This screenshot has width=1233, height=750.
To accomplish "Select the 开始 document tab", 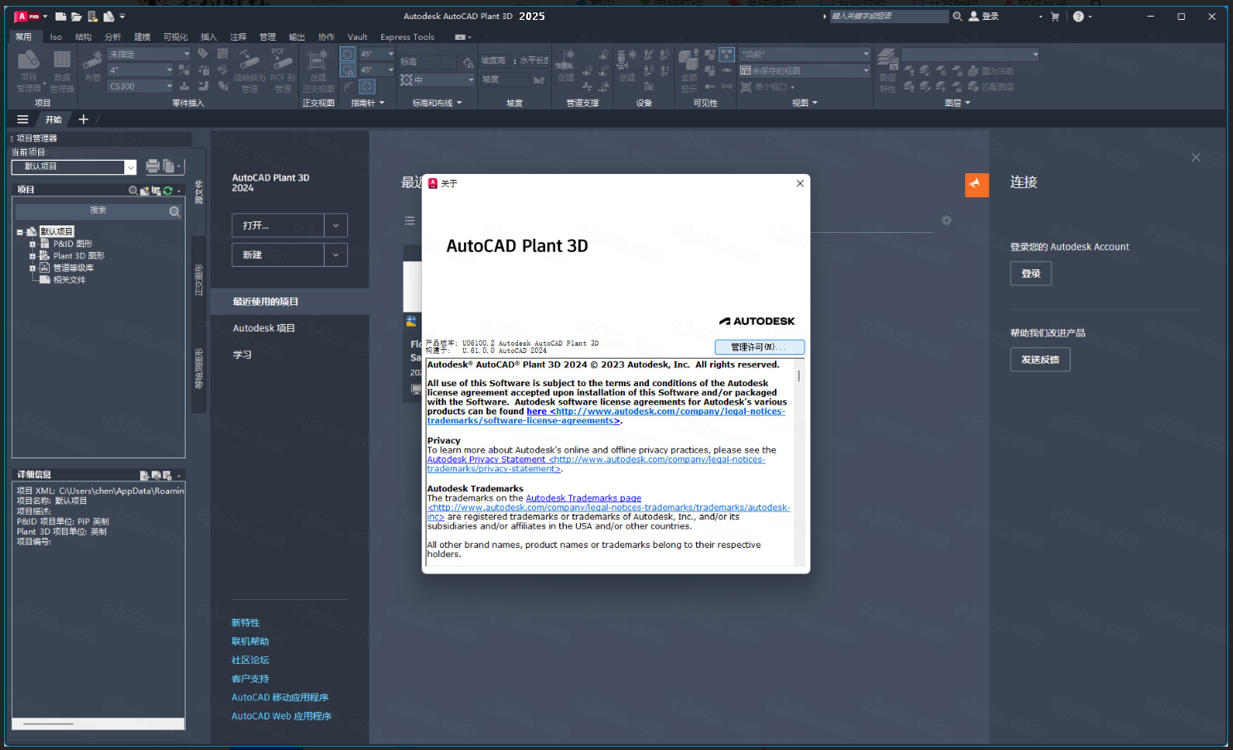I will pos(53,119).
